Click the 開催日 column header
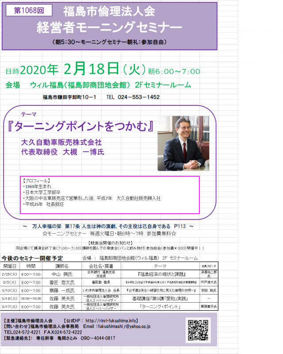Image resolution: width=283 pixels, height=354 pixels. coord(10,266)
